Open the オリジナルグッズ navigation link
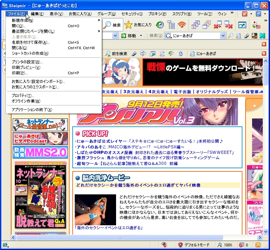Viewport: 270px width, 250px height. [x=211, y=92]
